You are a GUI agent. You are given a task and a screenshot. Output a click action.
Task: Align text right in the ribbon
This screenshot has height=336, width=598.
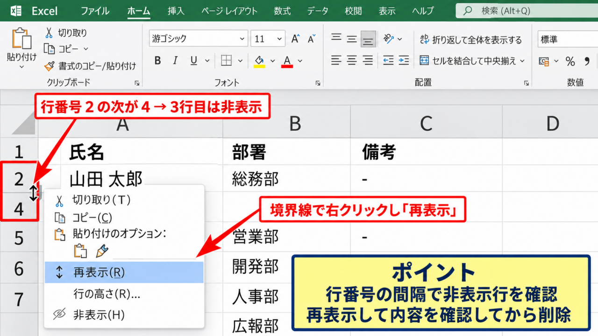368,60
